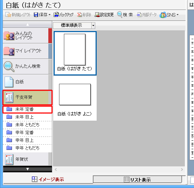Click the バックアップ toolbar icon
Viewport: 194px width, 188px height.
[56, 15]
